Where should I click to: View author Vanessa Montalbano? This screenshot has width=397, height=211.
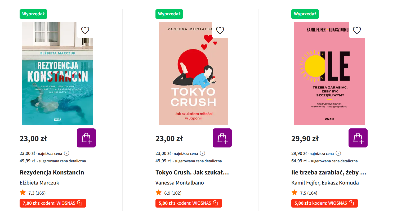coord(180,183)
